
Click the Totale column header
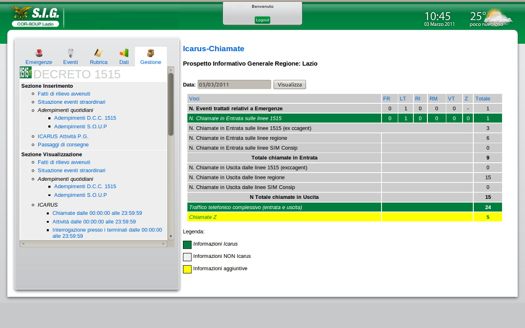[488, 98]
